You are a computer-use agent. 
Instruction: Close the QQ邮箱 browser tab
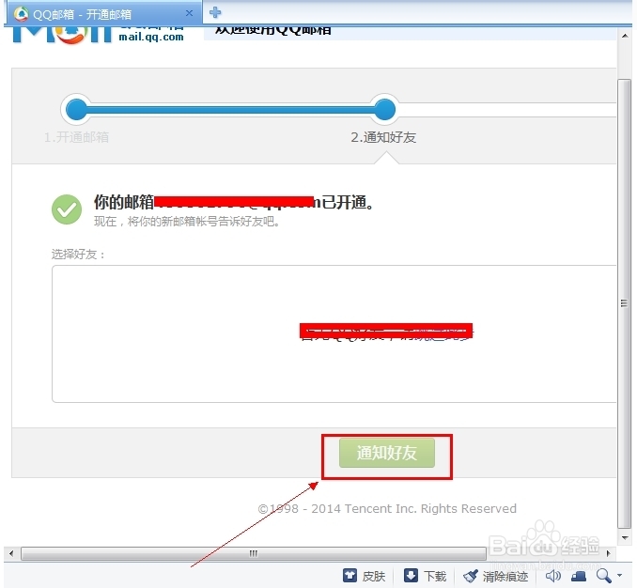[189, 13]
